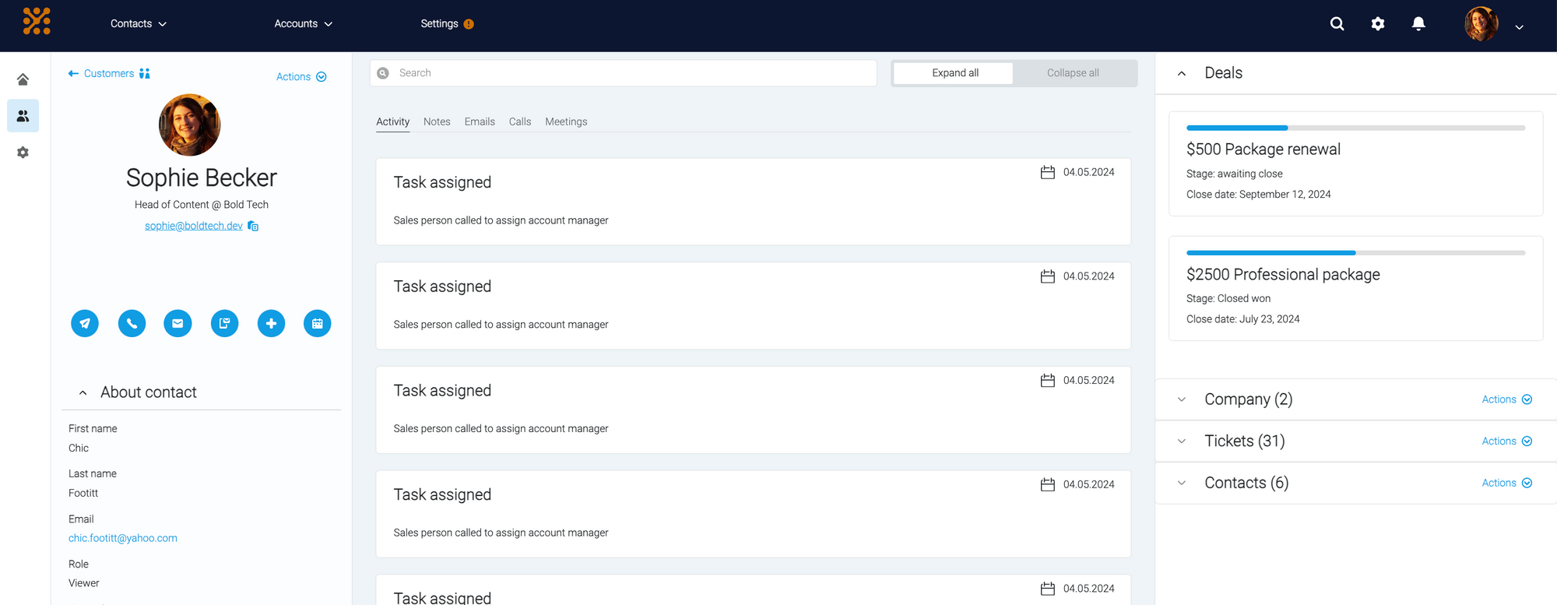The width and height of the screenshot is (1557, 605).
Task: Expand the Company (2) section
Action: (1182, 399)
